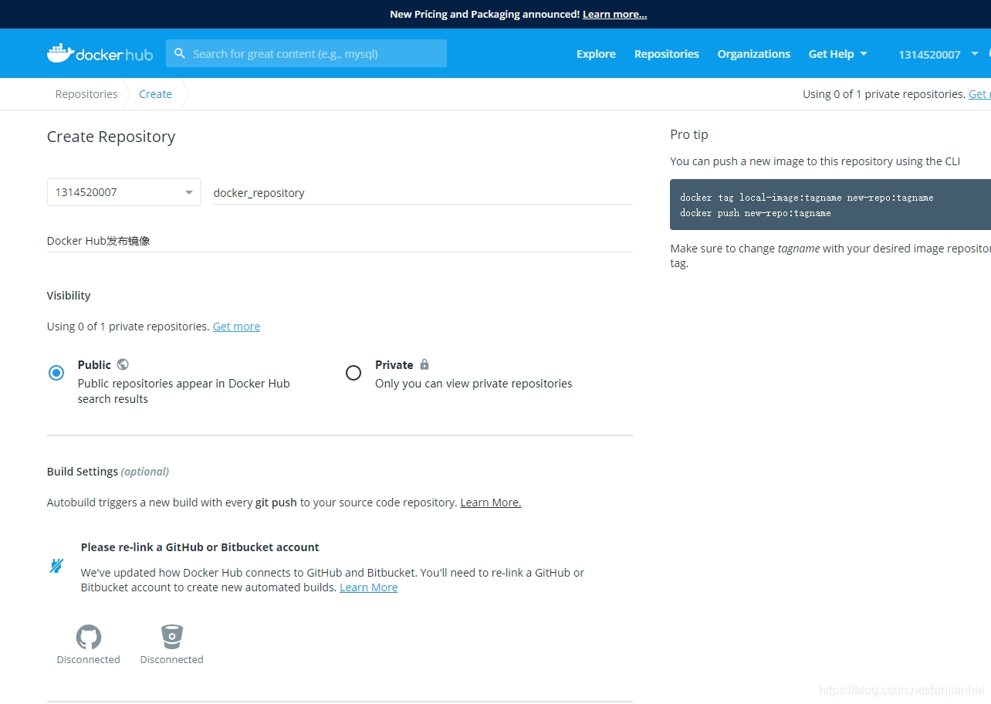Click Get more link under Visibility
The height and width of the screenshot is (704, 991).
point(236,327)
